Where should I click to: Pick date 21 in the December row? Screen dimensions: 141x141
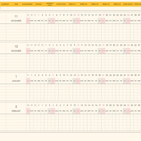118,45
